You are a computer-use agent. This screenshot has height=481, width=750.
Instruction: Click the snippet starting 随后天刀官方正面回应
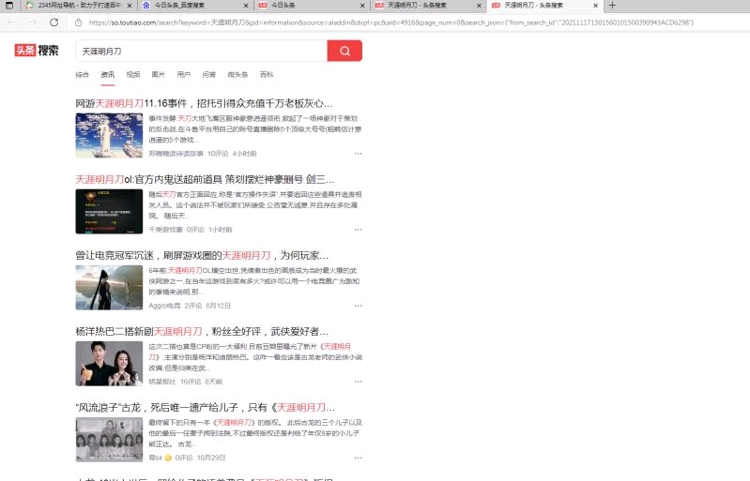pos(255,205)
